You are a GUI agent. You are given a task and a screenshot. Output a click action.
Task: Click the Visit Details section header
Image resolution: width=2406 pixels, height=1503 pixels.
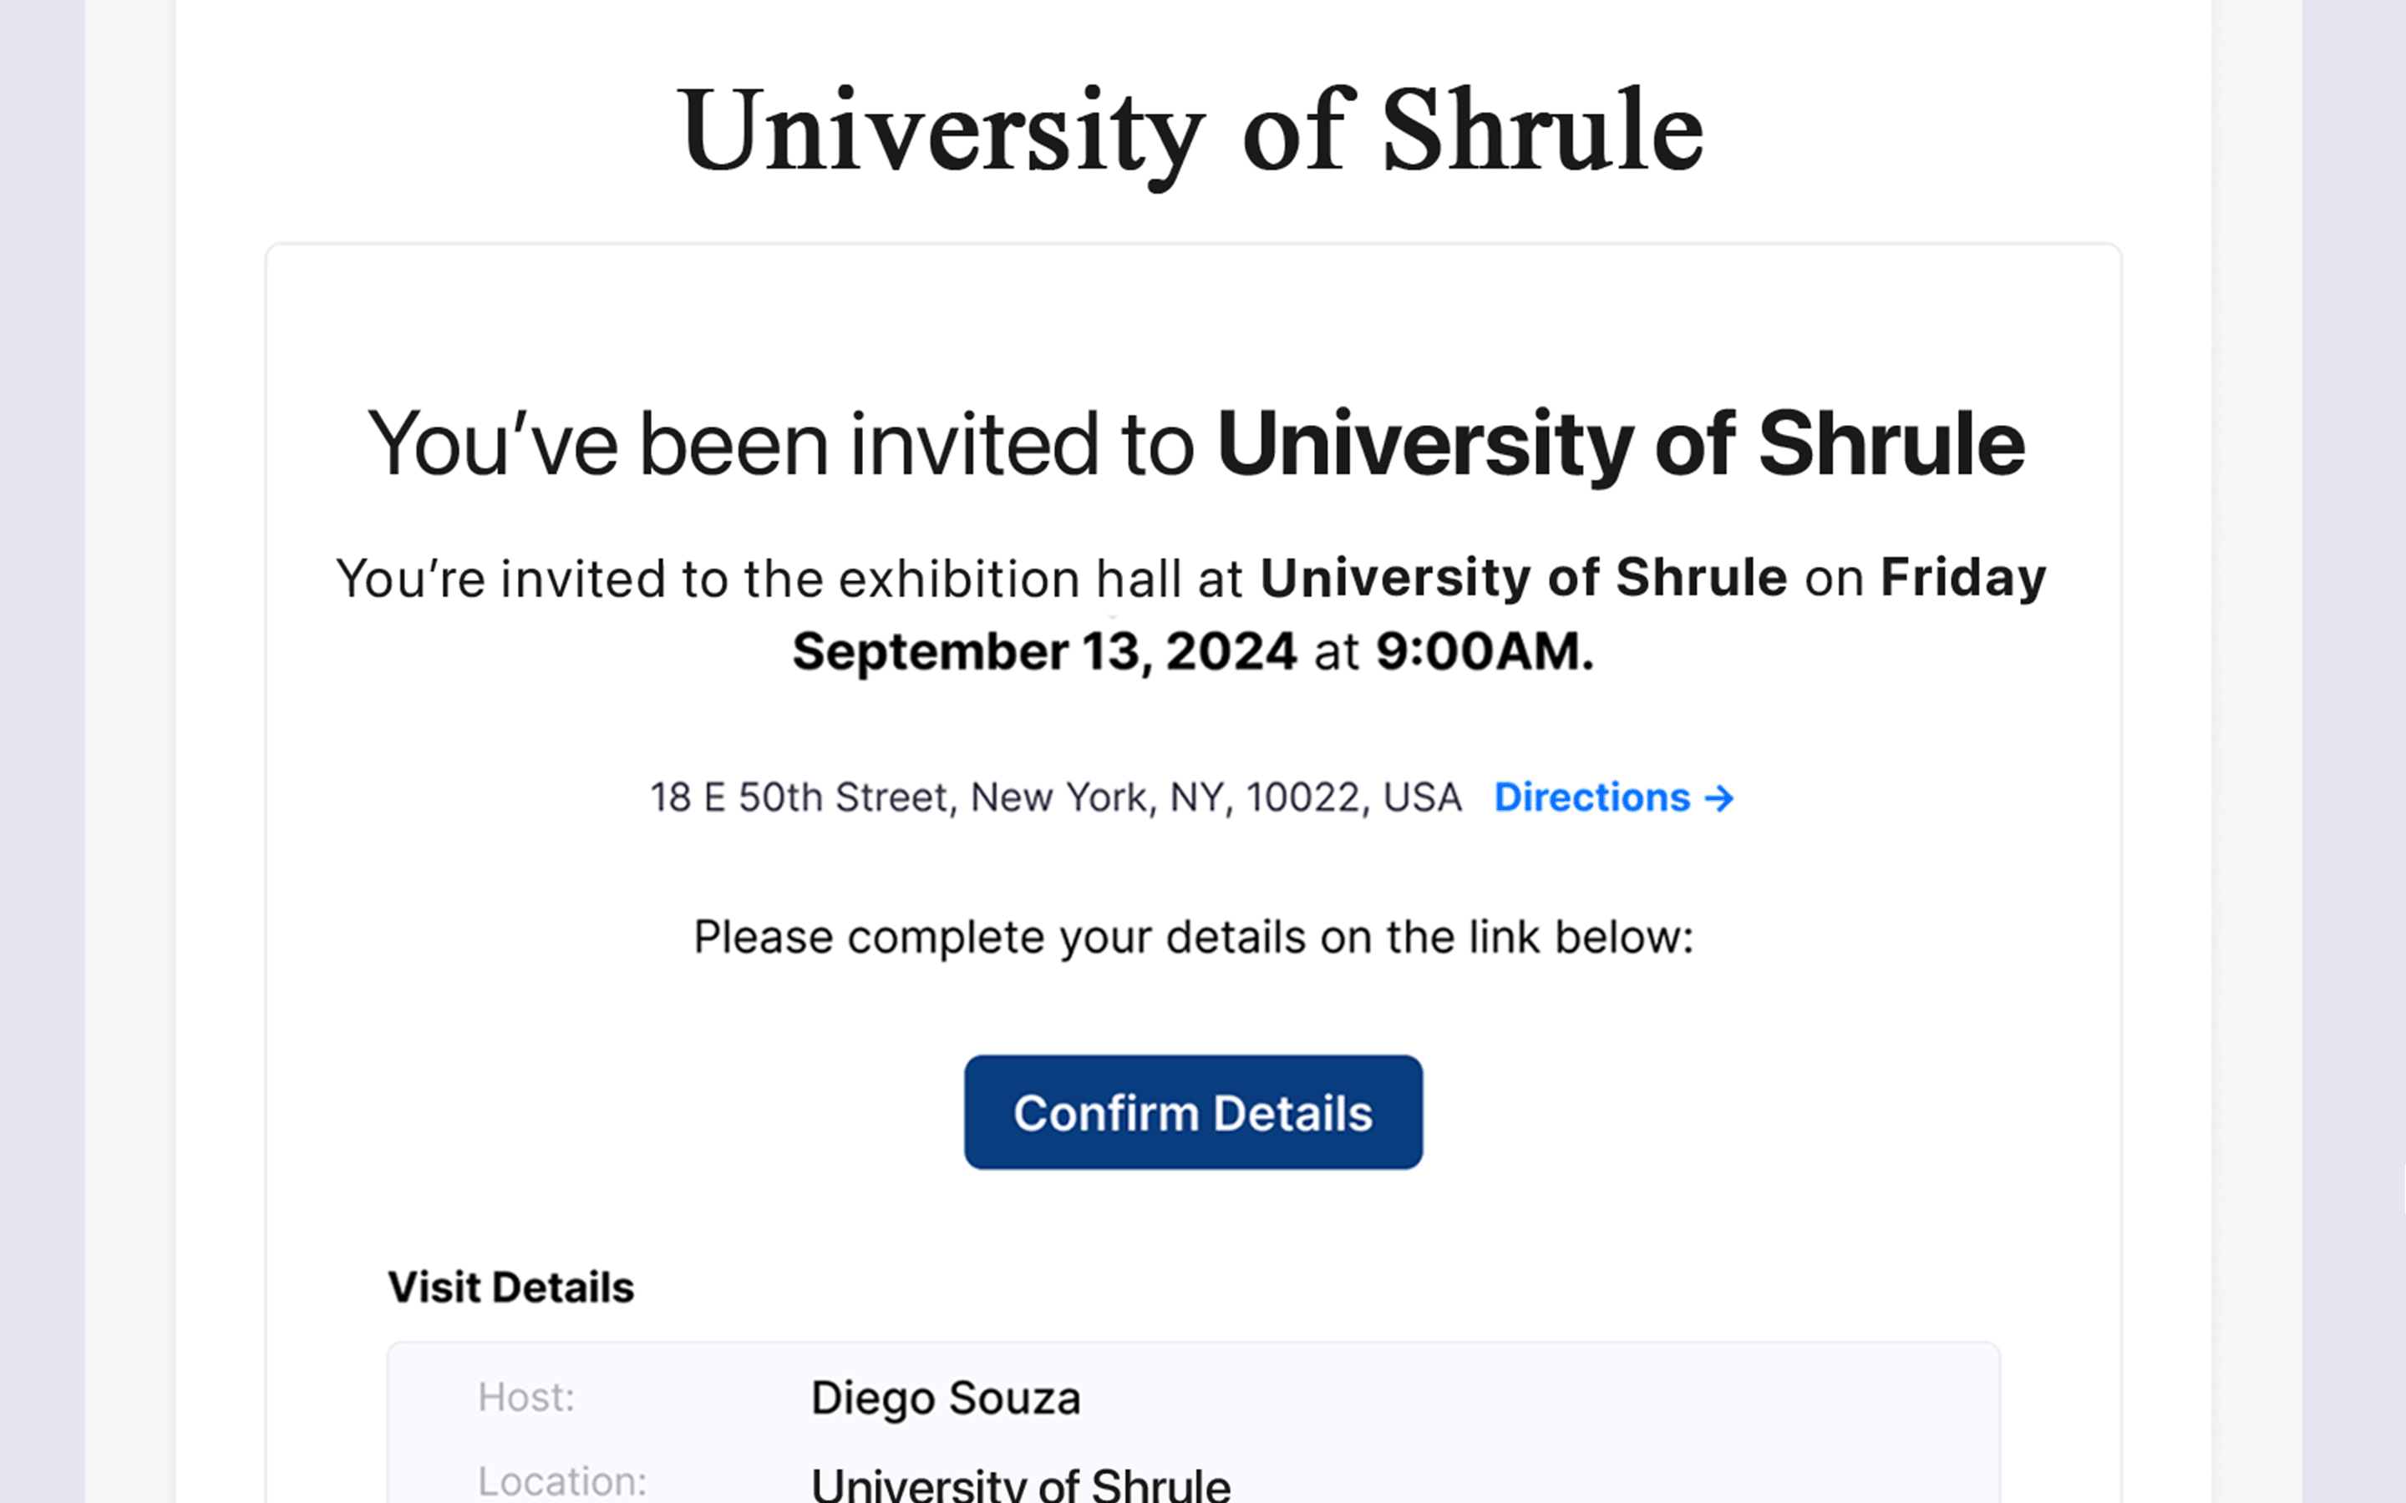(512, 1286)
